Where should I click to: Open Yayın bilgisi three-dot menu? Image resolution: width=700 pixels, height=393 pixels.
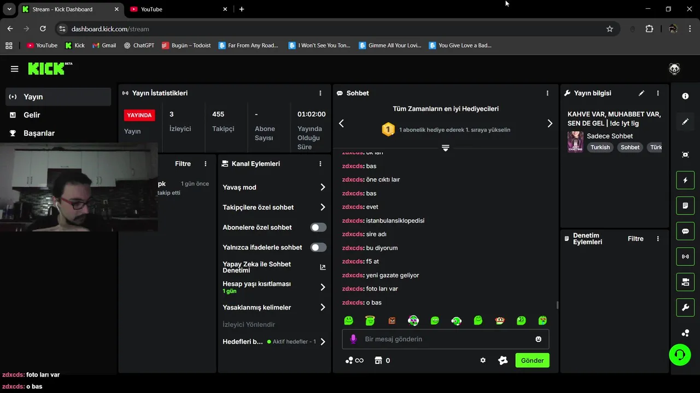(x=658, y=93)
